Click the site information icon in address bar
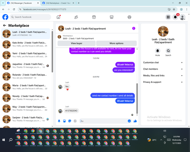Screen dimensions: 190x152 [20, 9]
